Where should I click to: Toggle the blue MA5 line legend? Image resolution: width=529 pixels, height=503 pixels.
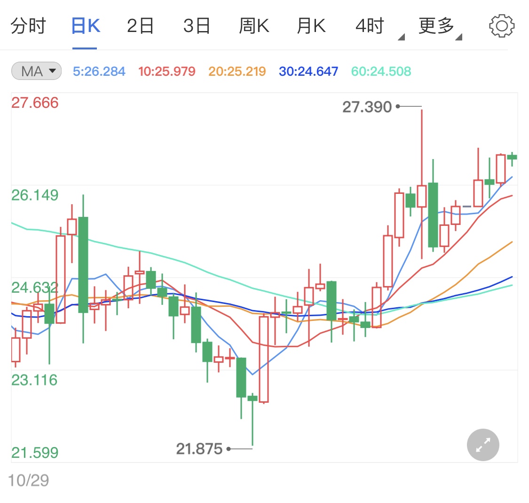tap(99, 71)
